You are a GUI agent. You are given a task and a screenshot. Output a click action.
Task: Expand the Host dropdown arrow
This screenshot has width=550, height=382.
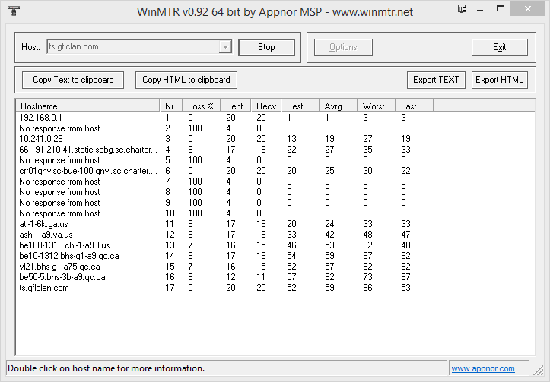point(224,47)
